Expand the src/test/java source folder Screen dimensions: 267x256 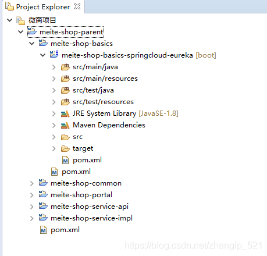pos(54,90)
